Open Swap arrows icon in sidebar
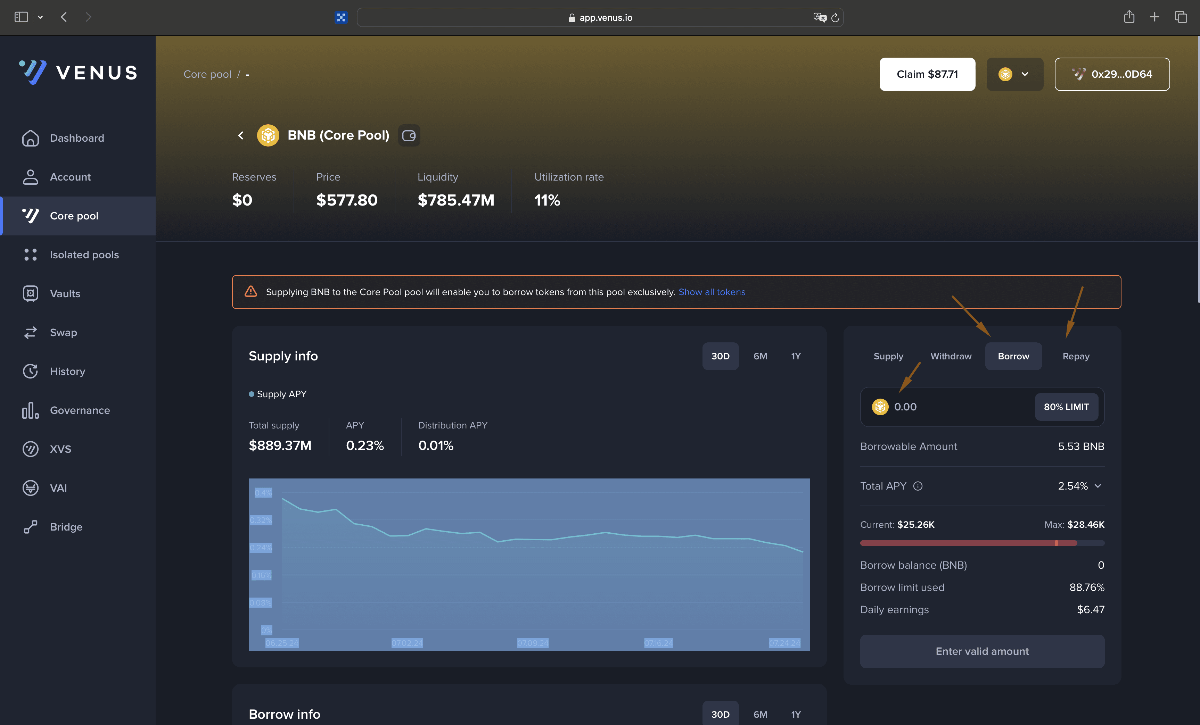 click(x=30, y=332)
